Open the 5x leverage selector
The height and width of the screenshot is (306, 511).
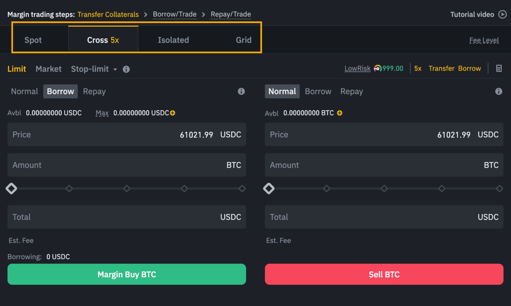coord(418,68)
